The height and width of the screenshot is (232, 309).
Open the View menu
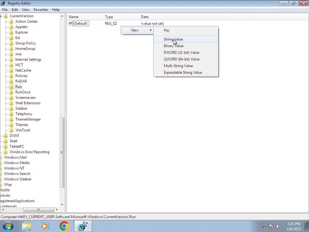coord(26,10)
